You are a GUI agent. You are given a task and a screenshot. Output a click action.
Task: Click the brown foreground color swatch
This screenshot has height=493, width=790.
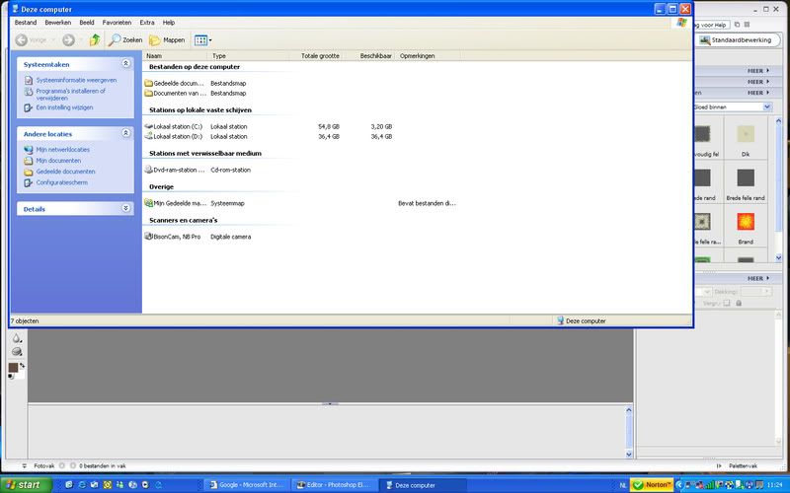(x=14, y=368)
